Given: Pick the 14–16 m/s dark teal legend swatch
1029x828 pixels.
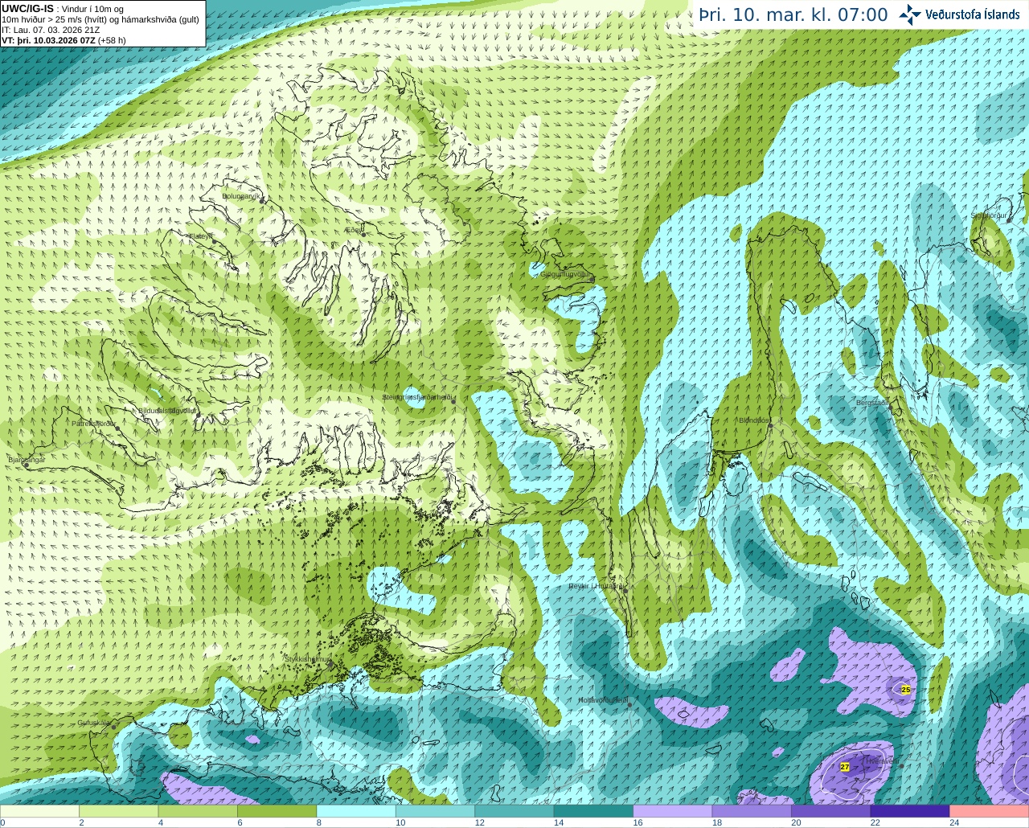Looking at the screenshot, I should click(593, 811).
